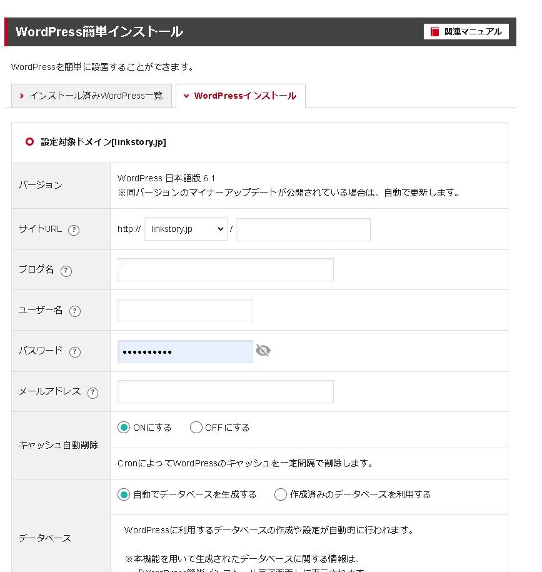The image size is (542, 572).
Task: Choose 作成済みのデータベースを利用する option
Action: tap(281, 494)
